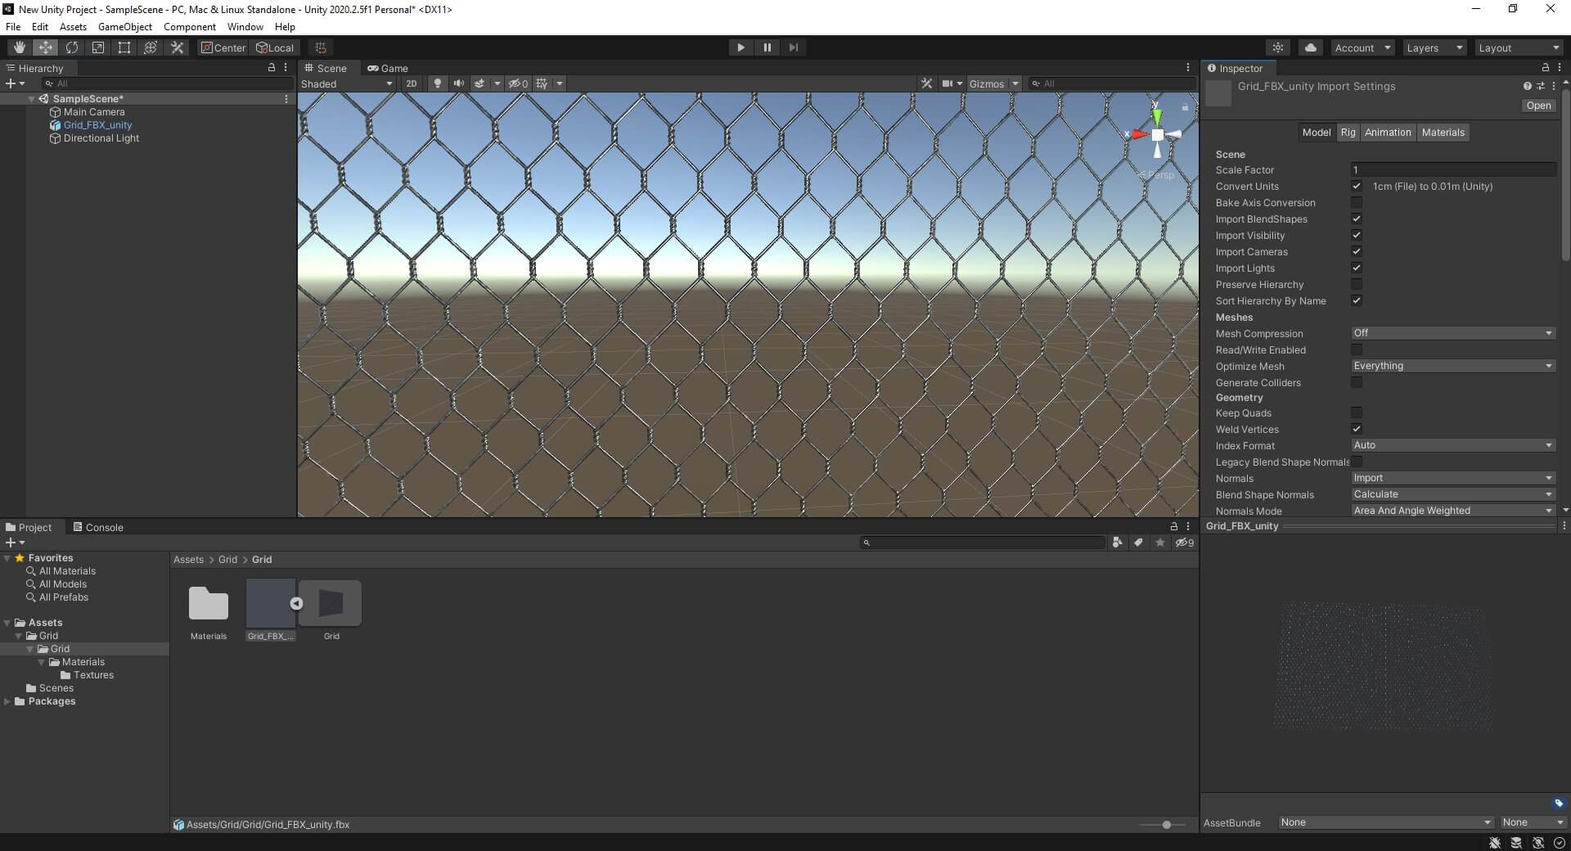The width and height of the screenshot is (1571, 851).
Task: Enable Generate Colliders checkbox
Action: tap(1357, 383)
